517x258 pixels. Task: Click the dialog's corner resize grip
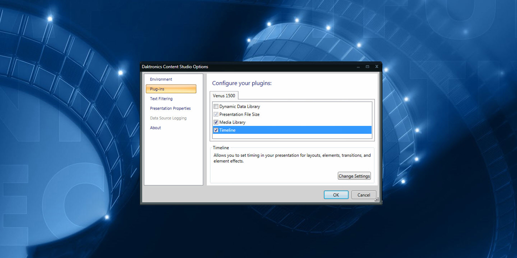(x=377, y=200)
